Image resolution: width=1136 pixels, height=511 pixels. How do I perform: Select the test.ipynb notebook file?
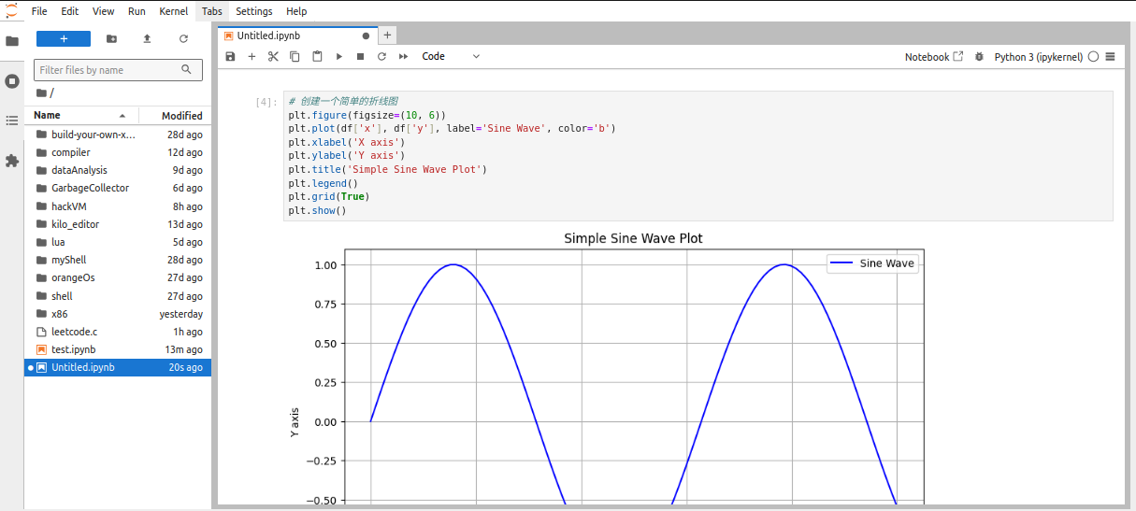(118, 349)
